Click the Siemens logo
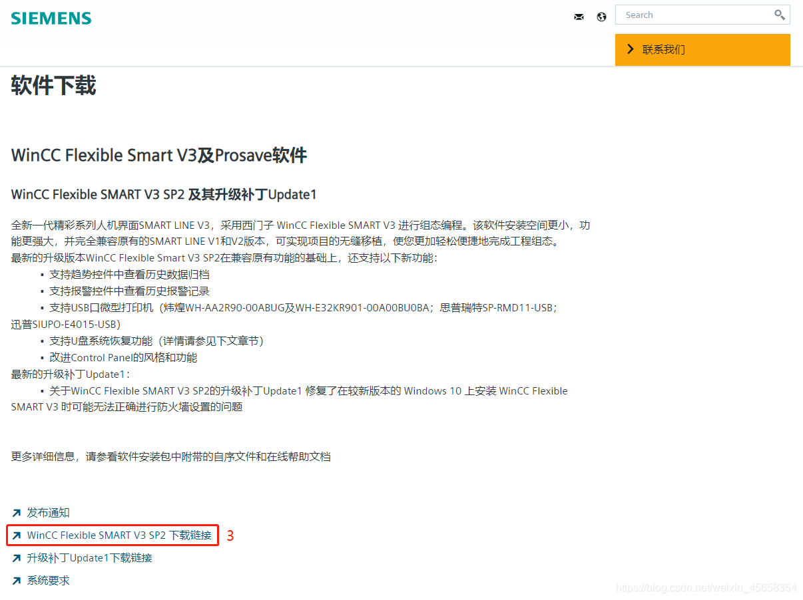The image size is (803, 600). tap(51, 18)
